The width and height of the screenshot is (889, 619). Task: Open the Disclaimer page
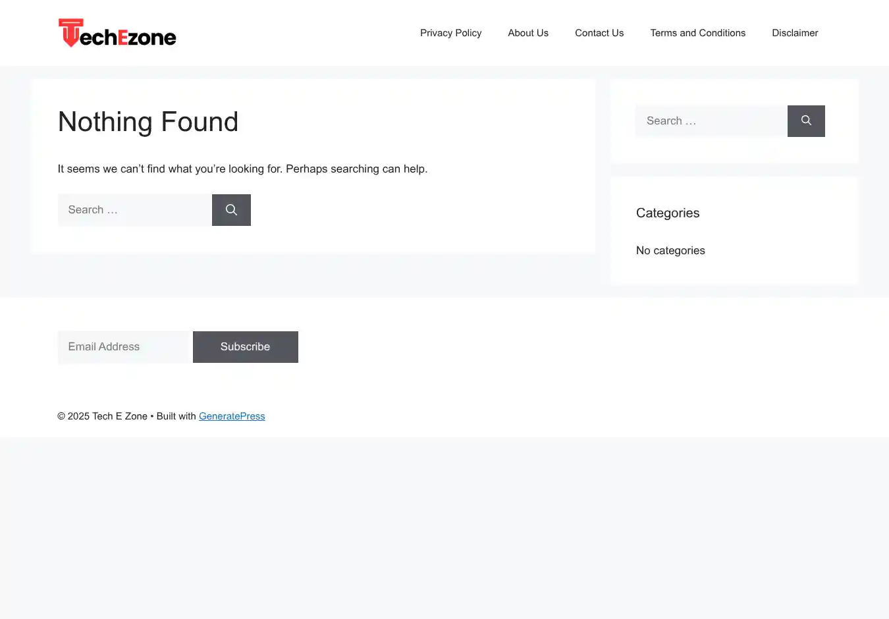click(795, 33)
